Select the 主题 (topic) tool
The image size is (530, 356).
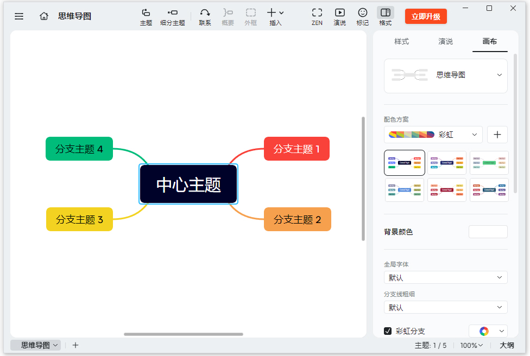(x=146, y=16)
